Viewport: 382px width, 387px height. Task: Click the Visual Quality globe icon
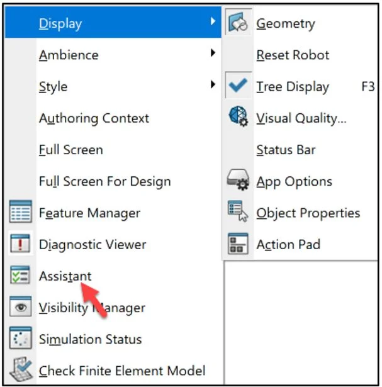click(237, 118)
